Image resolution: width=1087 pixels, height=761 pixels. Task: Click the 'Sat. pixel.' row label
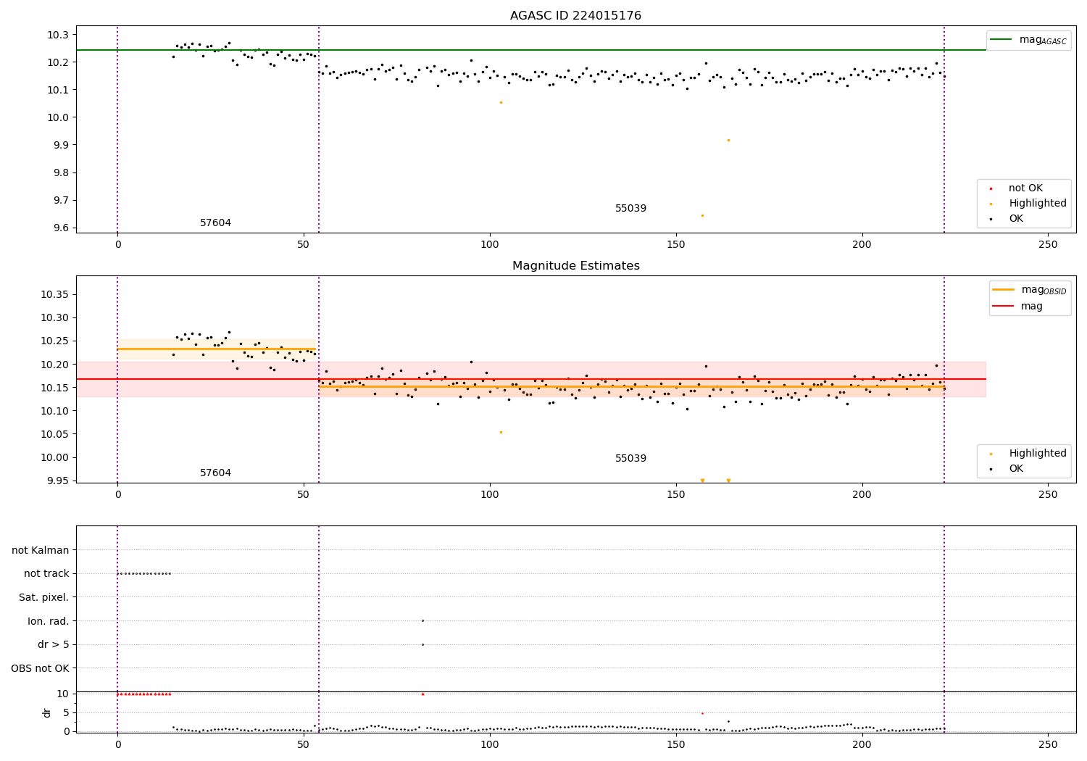pos(44,598)
